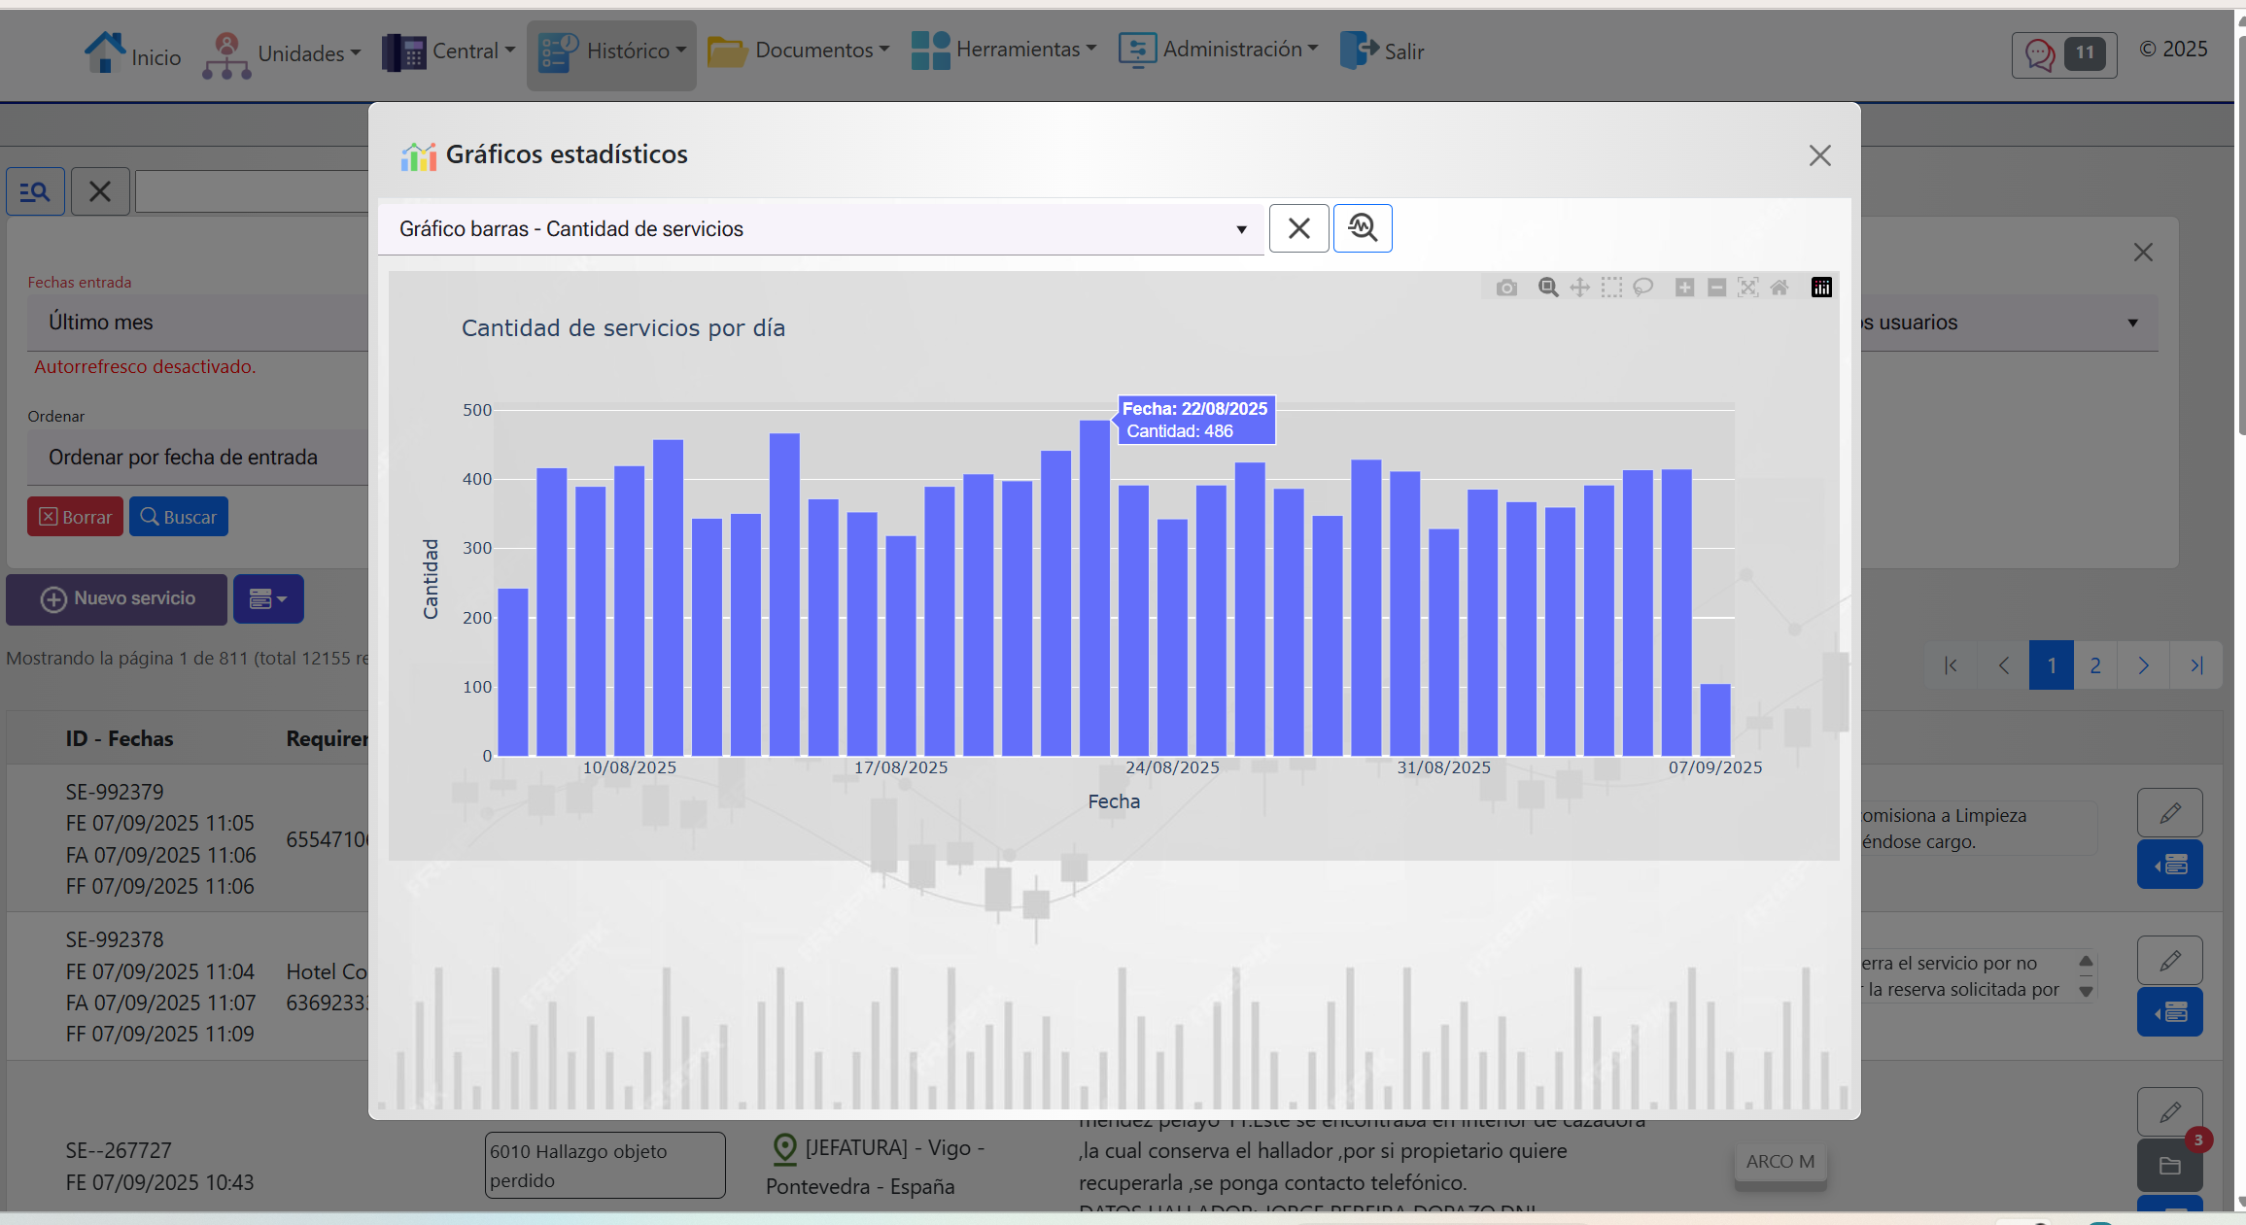
Task: Choose Box Select tool in chart toolbar
Action: (1611, 288)
